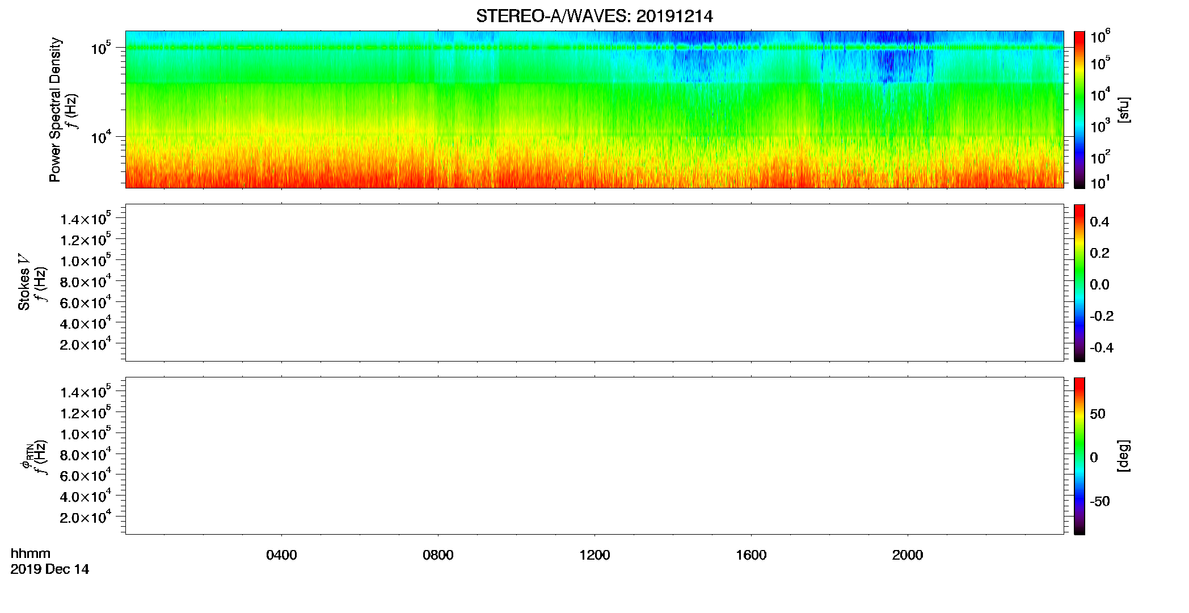
Task: Click the 1200 time axis label
Action: point(594,555)
